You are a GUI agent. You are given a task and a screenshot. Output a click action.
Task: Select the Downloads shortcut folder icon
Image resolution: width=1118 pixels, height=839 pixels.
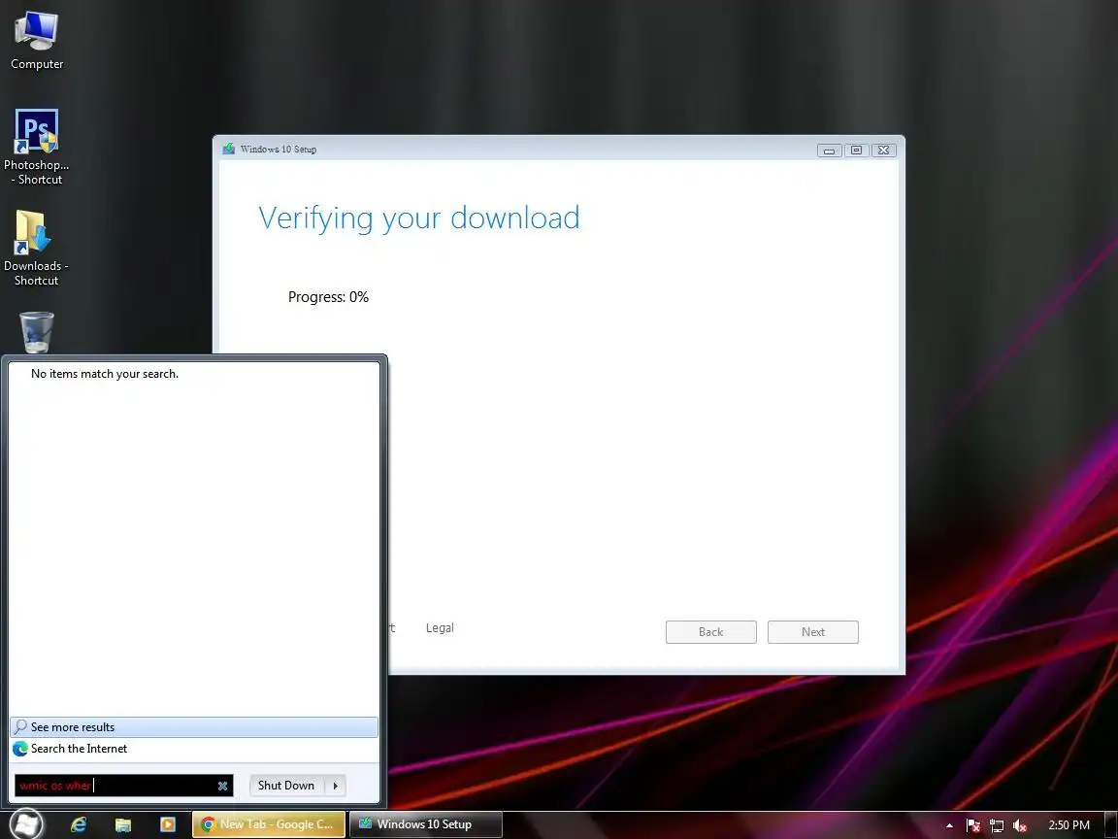click(36, 248)
